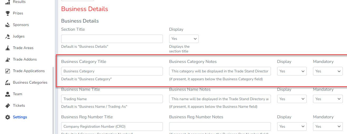Edit the Business Category Notes field
This screenshot has width=347, height=134.
click(220, 71)
